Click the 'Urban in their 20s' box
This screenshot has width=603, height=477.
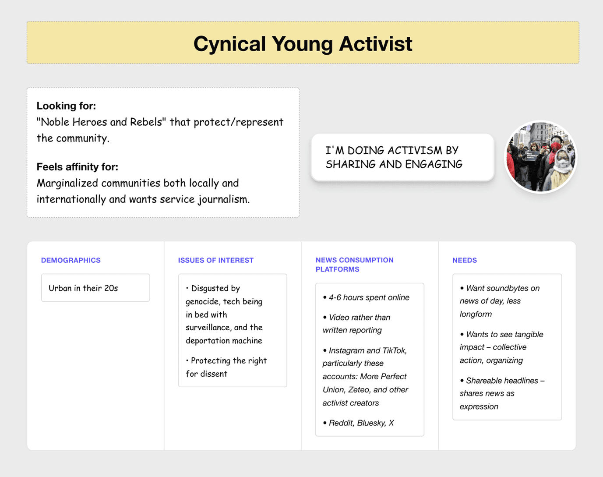[x=95, y=288]
